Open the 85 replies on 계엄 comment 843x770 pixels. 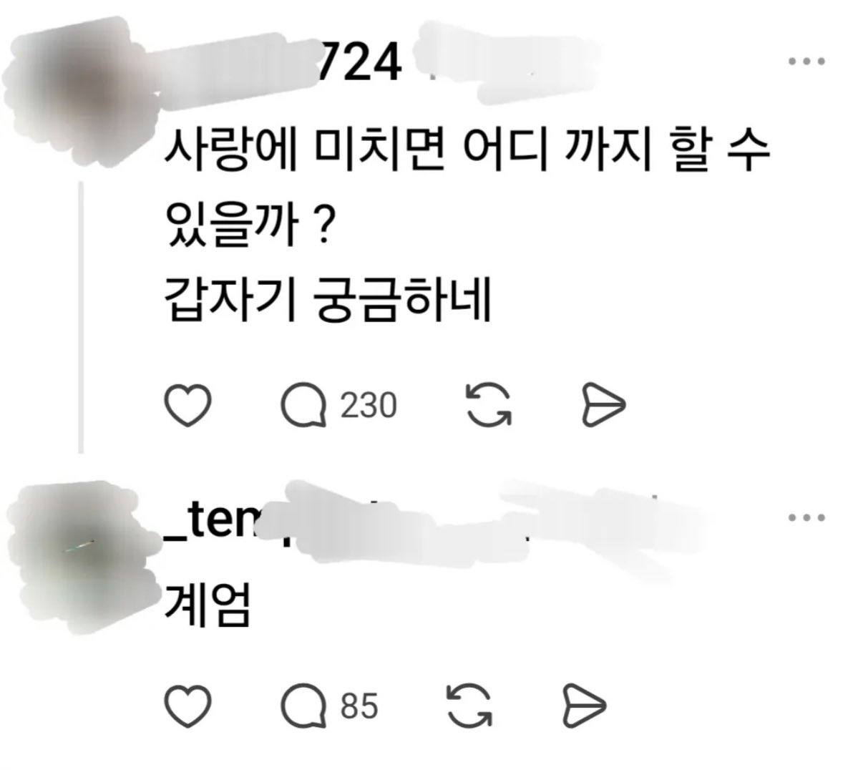303,706
